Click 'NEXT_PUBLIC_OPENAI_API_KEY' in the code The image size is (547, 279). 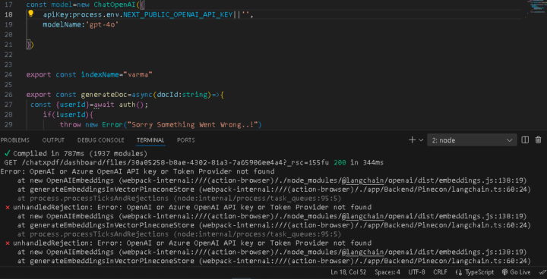(178, 15)
